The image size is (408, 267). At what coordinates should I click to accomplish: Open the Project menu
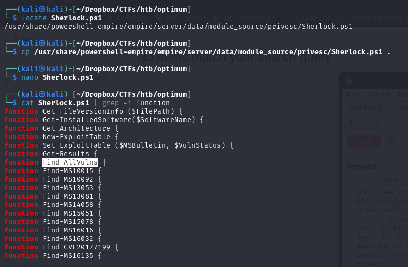click(379, 95)
